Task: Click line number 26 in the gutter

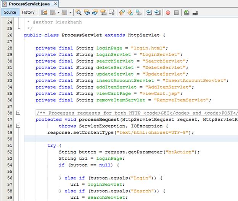Action: click(x=10, y=35)
